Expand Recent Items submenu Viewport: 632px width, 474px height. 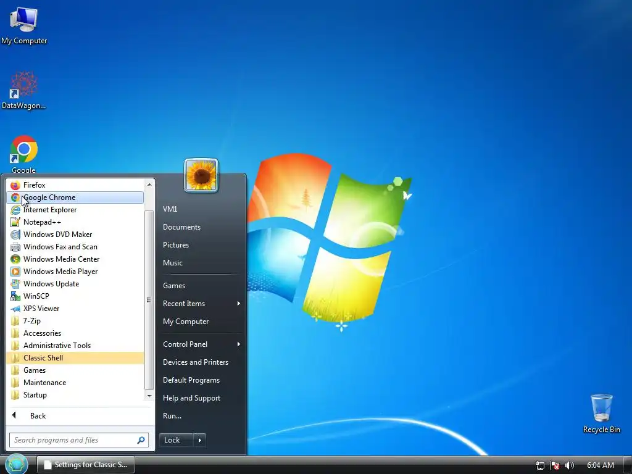[x=201, y=304]
